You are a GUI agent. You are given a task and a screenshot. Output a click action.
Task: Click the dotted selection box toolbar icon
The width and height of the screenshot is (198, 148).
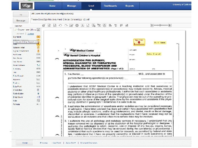[82, 25]
